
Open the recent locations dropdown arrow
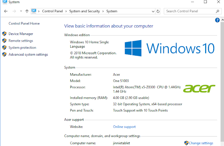point(21,11)
